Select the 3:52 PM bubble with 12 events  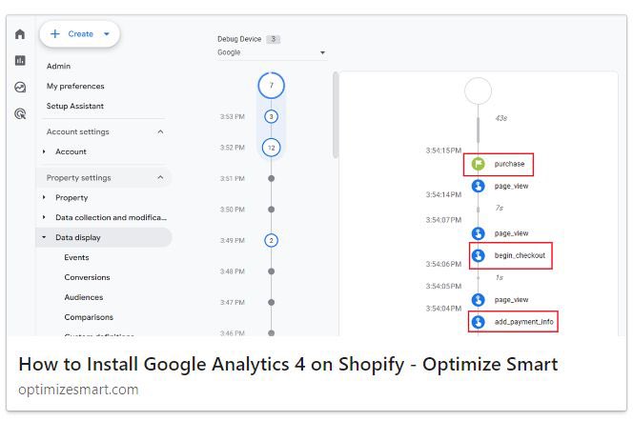(x=272, y=148)
